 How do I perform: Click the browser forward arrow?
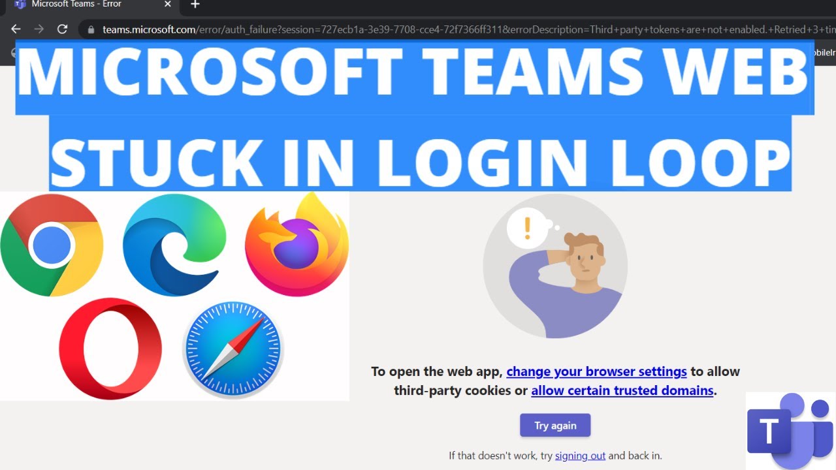click(x=39, y=29)
